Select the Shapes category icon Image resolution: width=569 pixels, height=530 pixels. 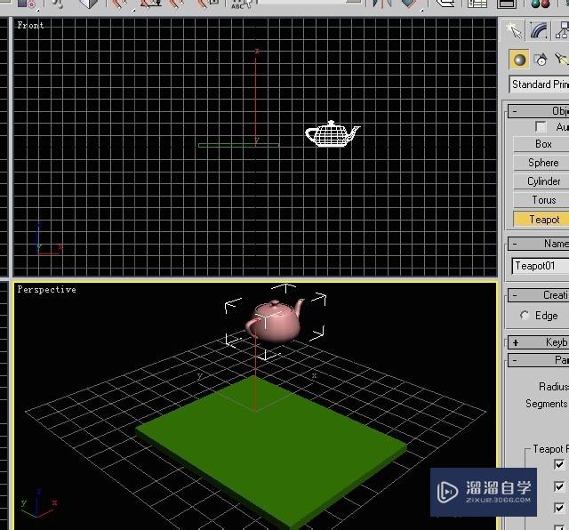[541, 60]
